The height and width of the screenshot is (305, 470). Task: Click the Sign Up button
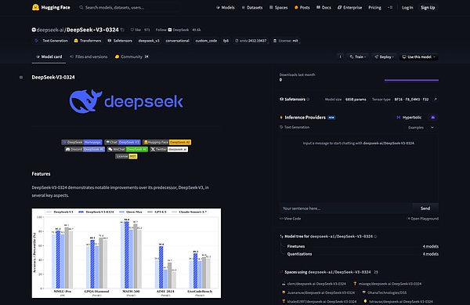[428, 8]
